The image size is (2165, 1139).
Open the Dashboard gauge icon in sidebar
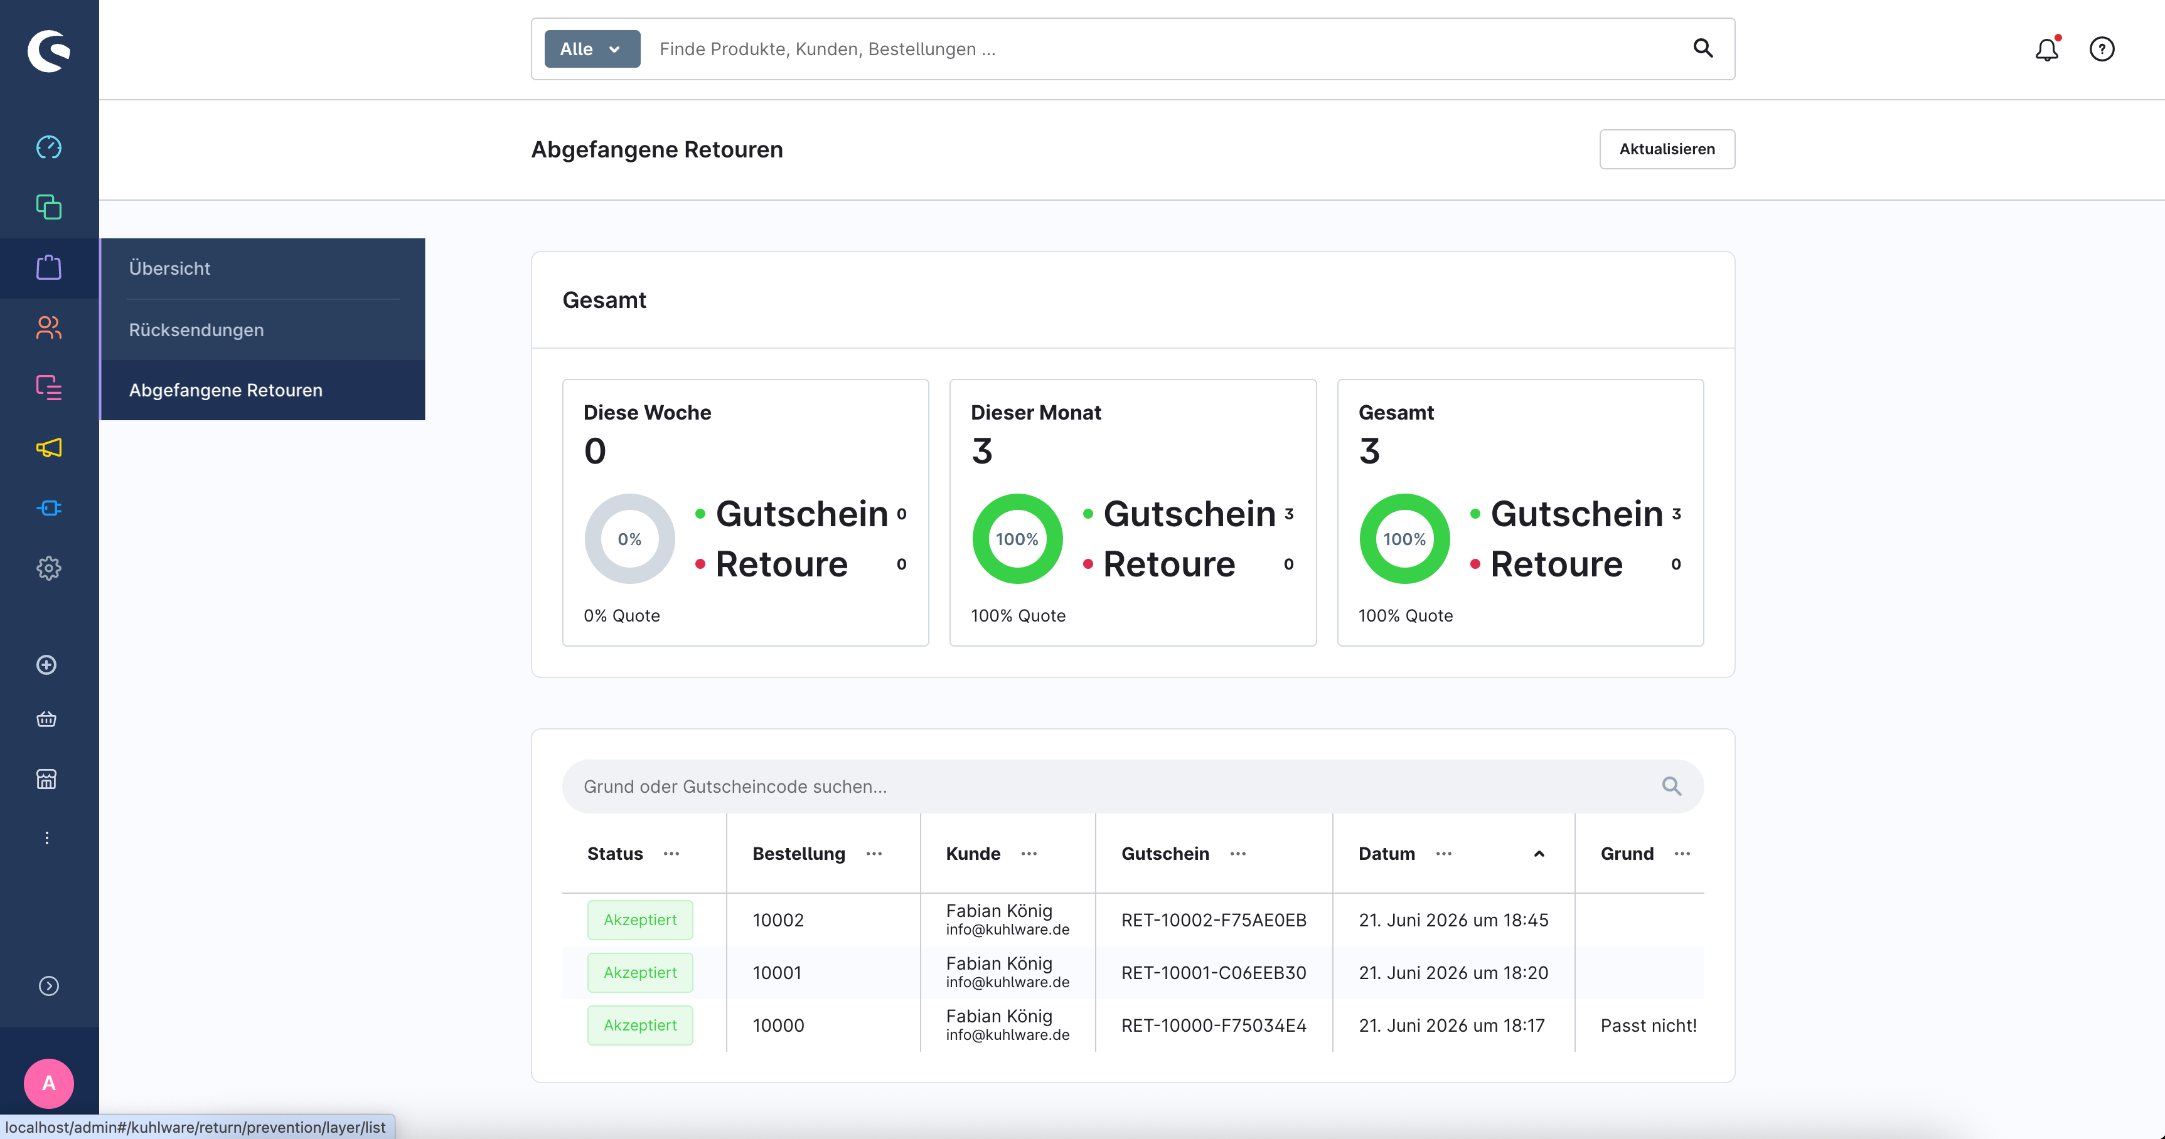(x=49, y=147)
